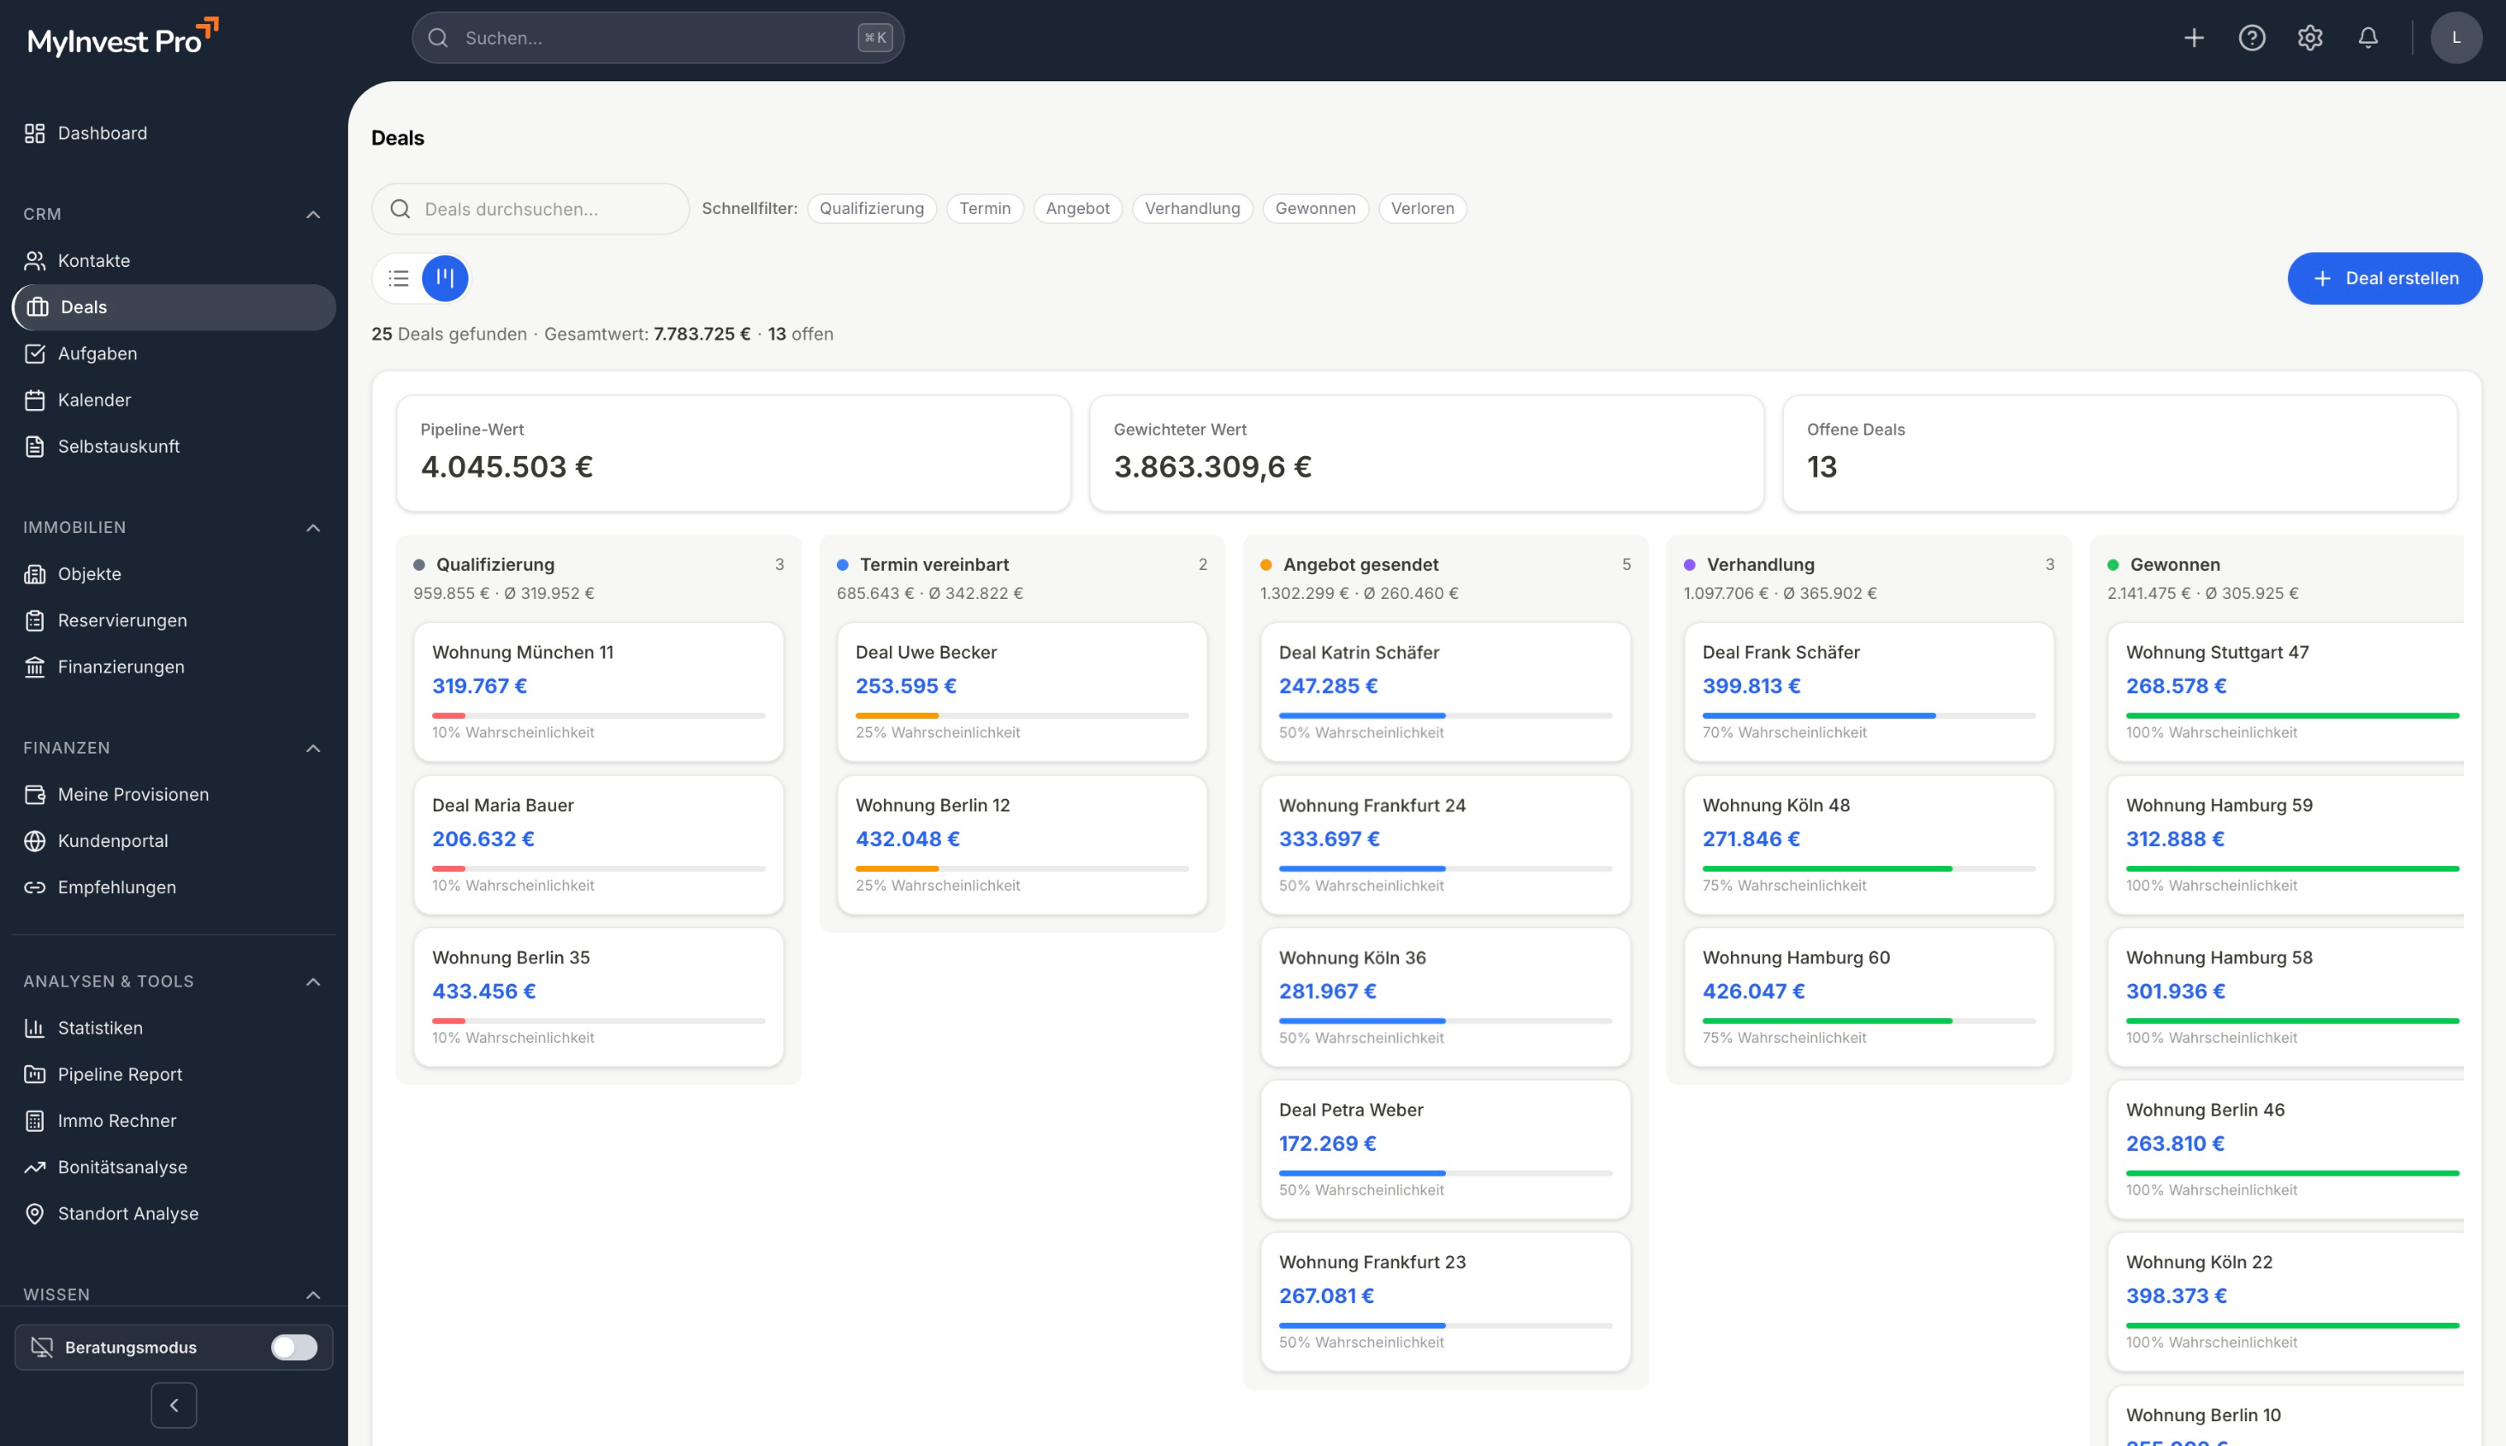
Task: Toggle the Beratungsmodus switch
Action: [x=293, y=1347]
